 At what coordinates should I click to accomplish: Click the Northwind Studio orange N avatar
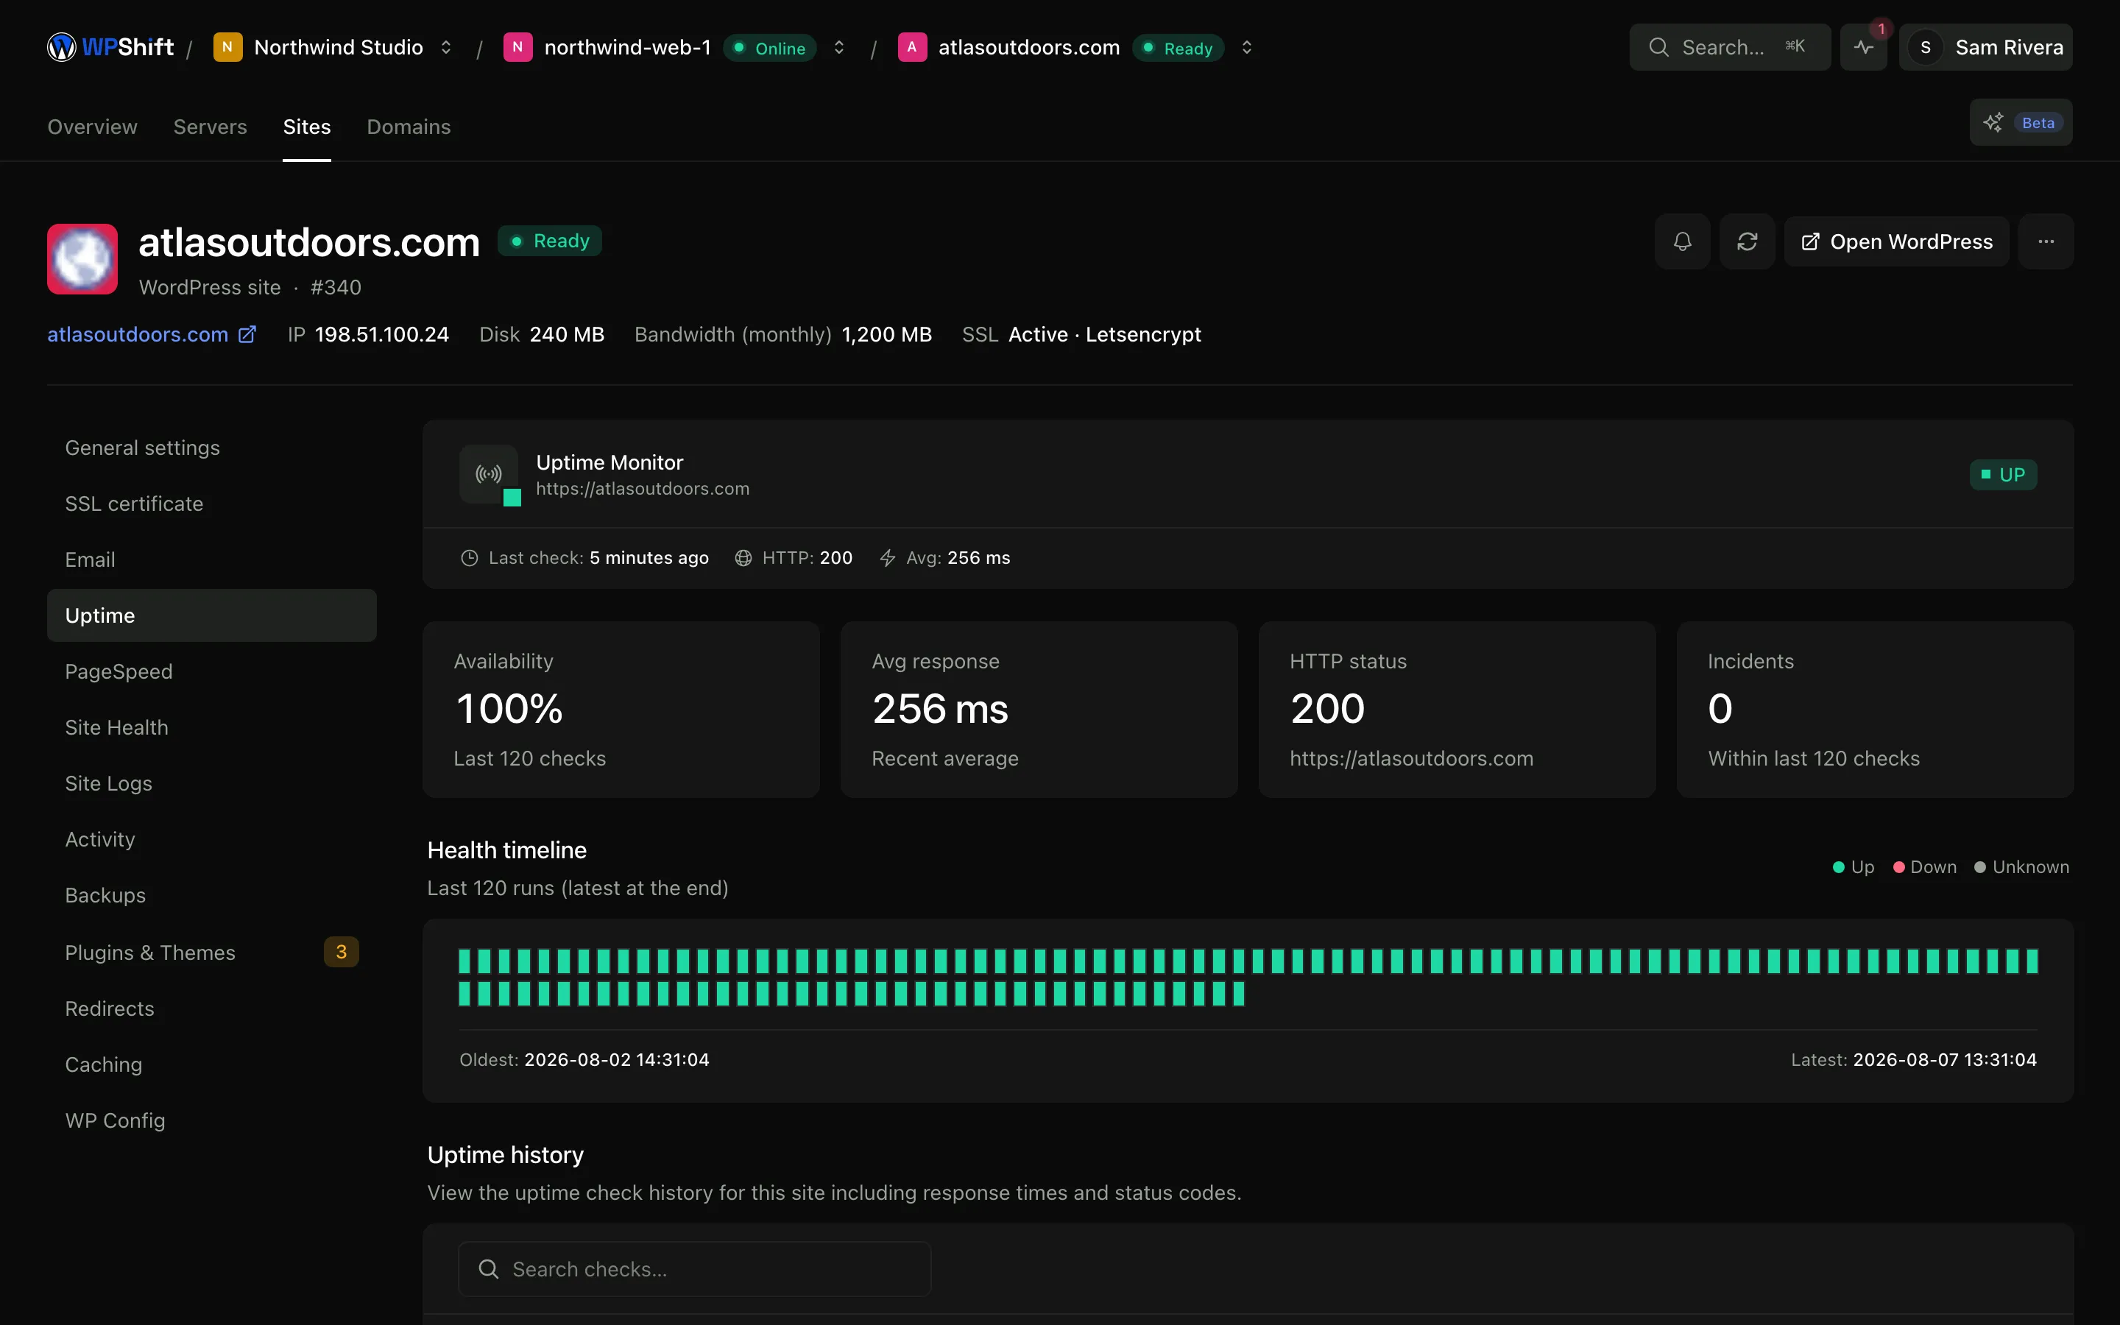coord(227,47)
